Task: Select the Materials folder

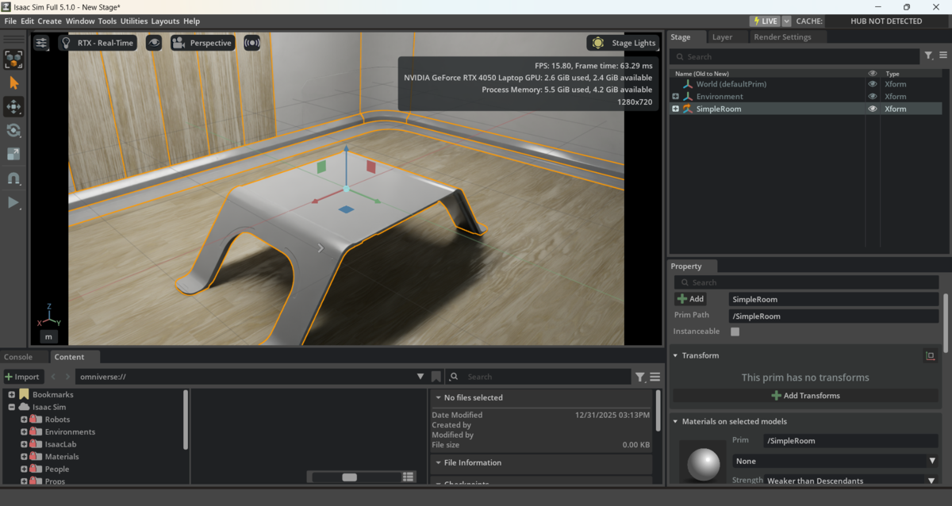Action: coord(62,457)
